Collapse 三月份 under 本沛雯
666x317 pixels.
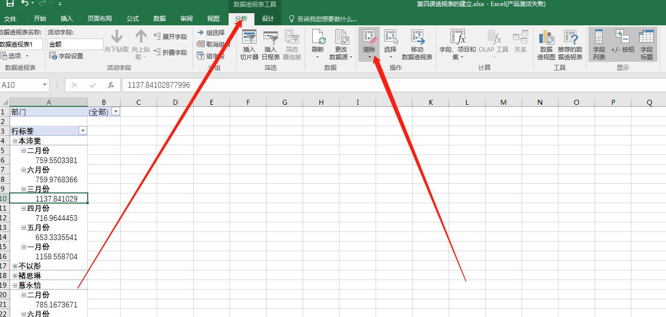24,189
